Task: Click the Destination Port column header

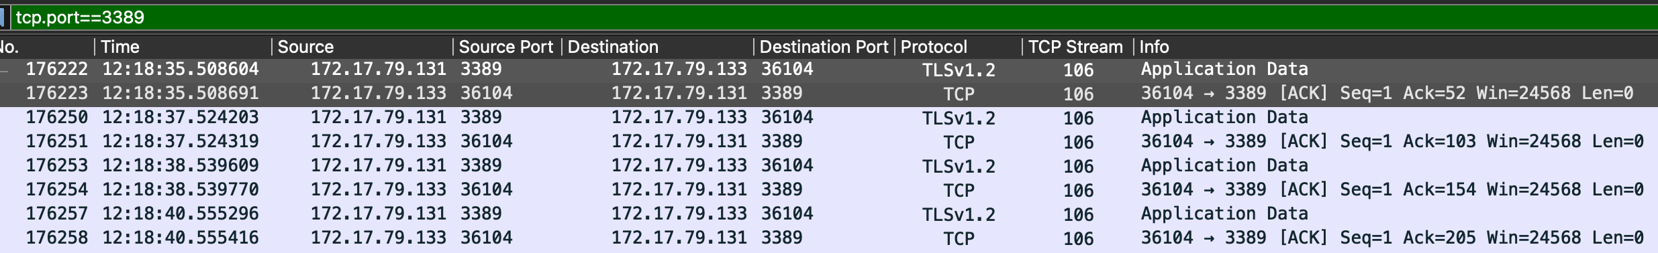Action: (x=824, y=47)
